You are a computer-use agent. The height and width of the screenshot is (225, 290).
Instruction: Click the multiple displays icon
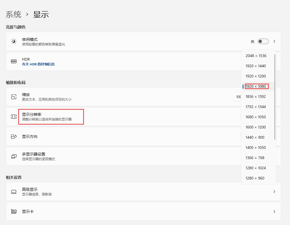point(14,156)
